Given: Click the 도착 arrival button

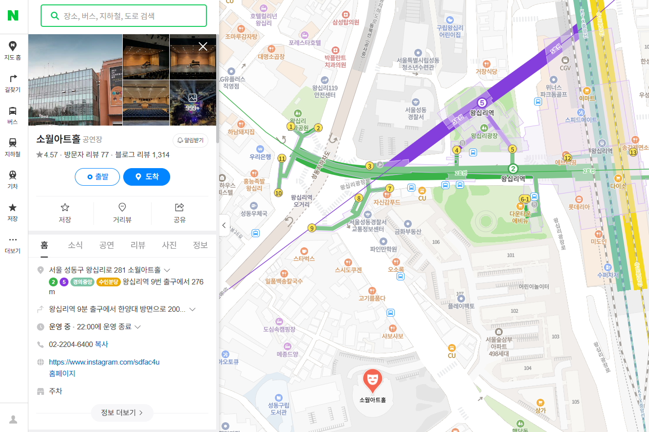Looking at the screenshot, I should 147,177.
